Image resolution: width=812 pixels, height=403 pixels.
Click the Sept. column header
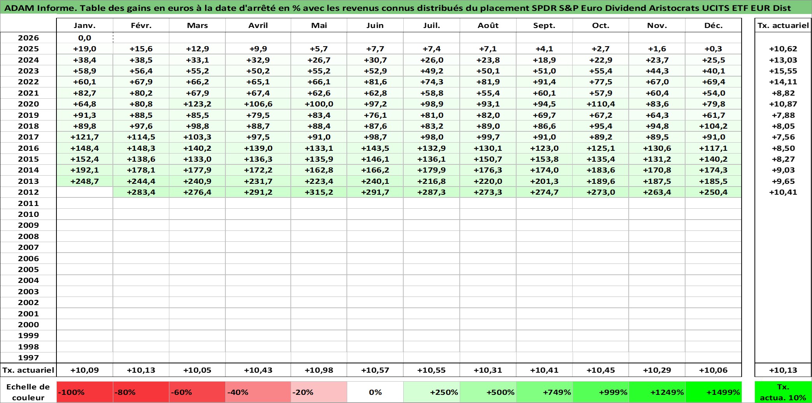click(544, 25)
